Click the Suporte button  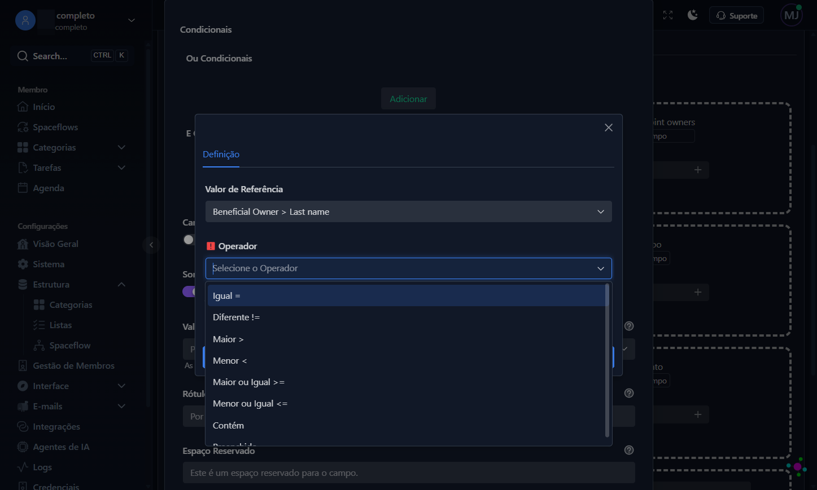pyautogui.click(x=736, y=15)
